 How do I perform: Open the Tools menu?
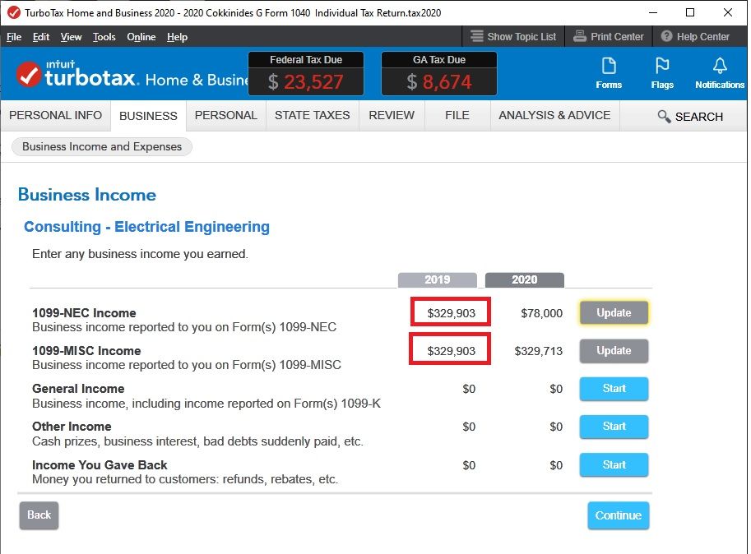pos(104,37)
